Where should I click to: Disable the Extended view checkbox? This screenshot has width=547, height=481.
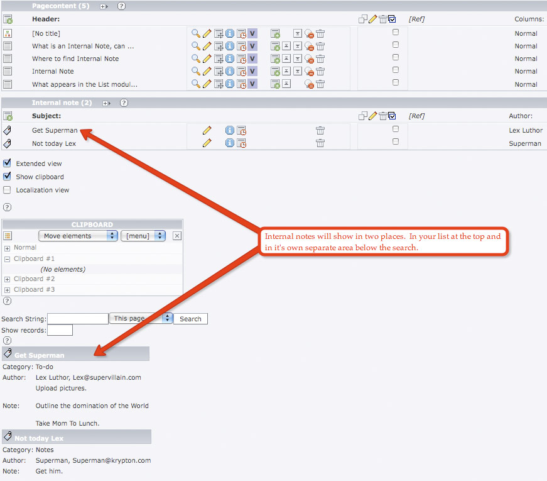pos(8,163)
